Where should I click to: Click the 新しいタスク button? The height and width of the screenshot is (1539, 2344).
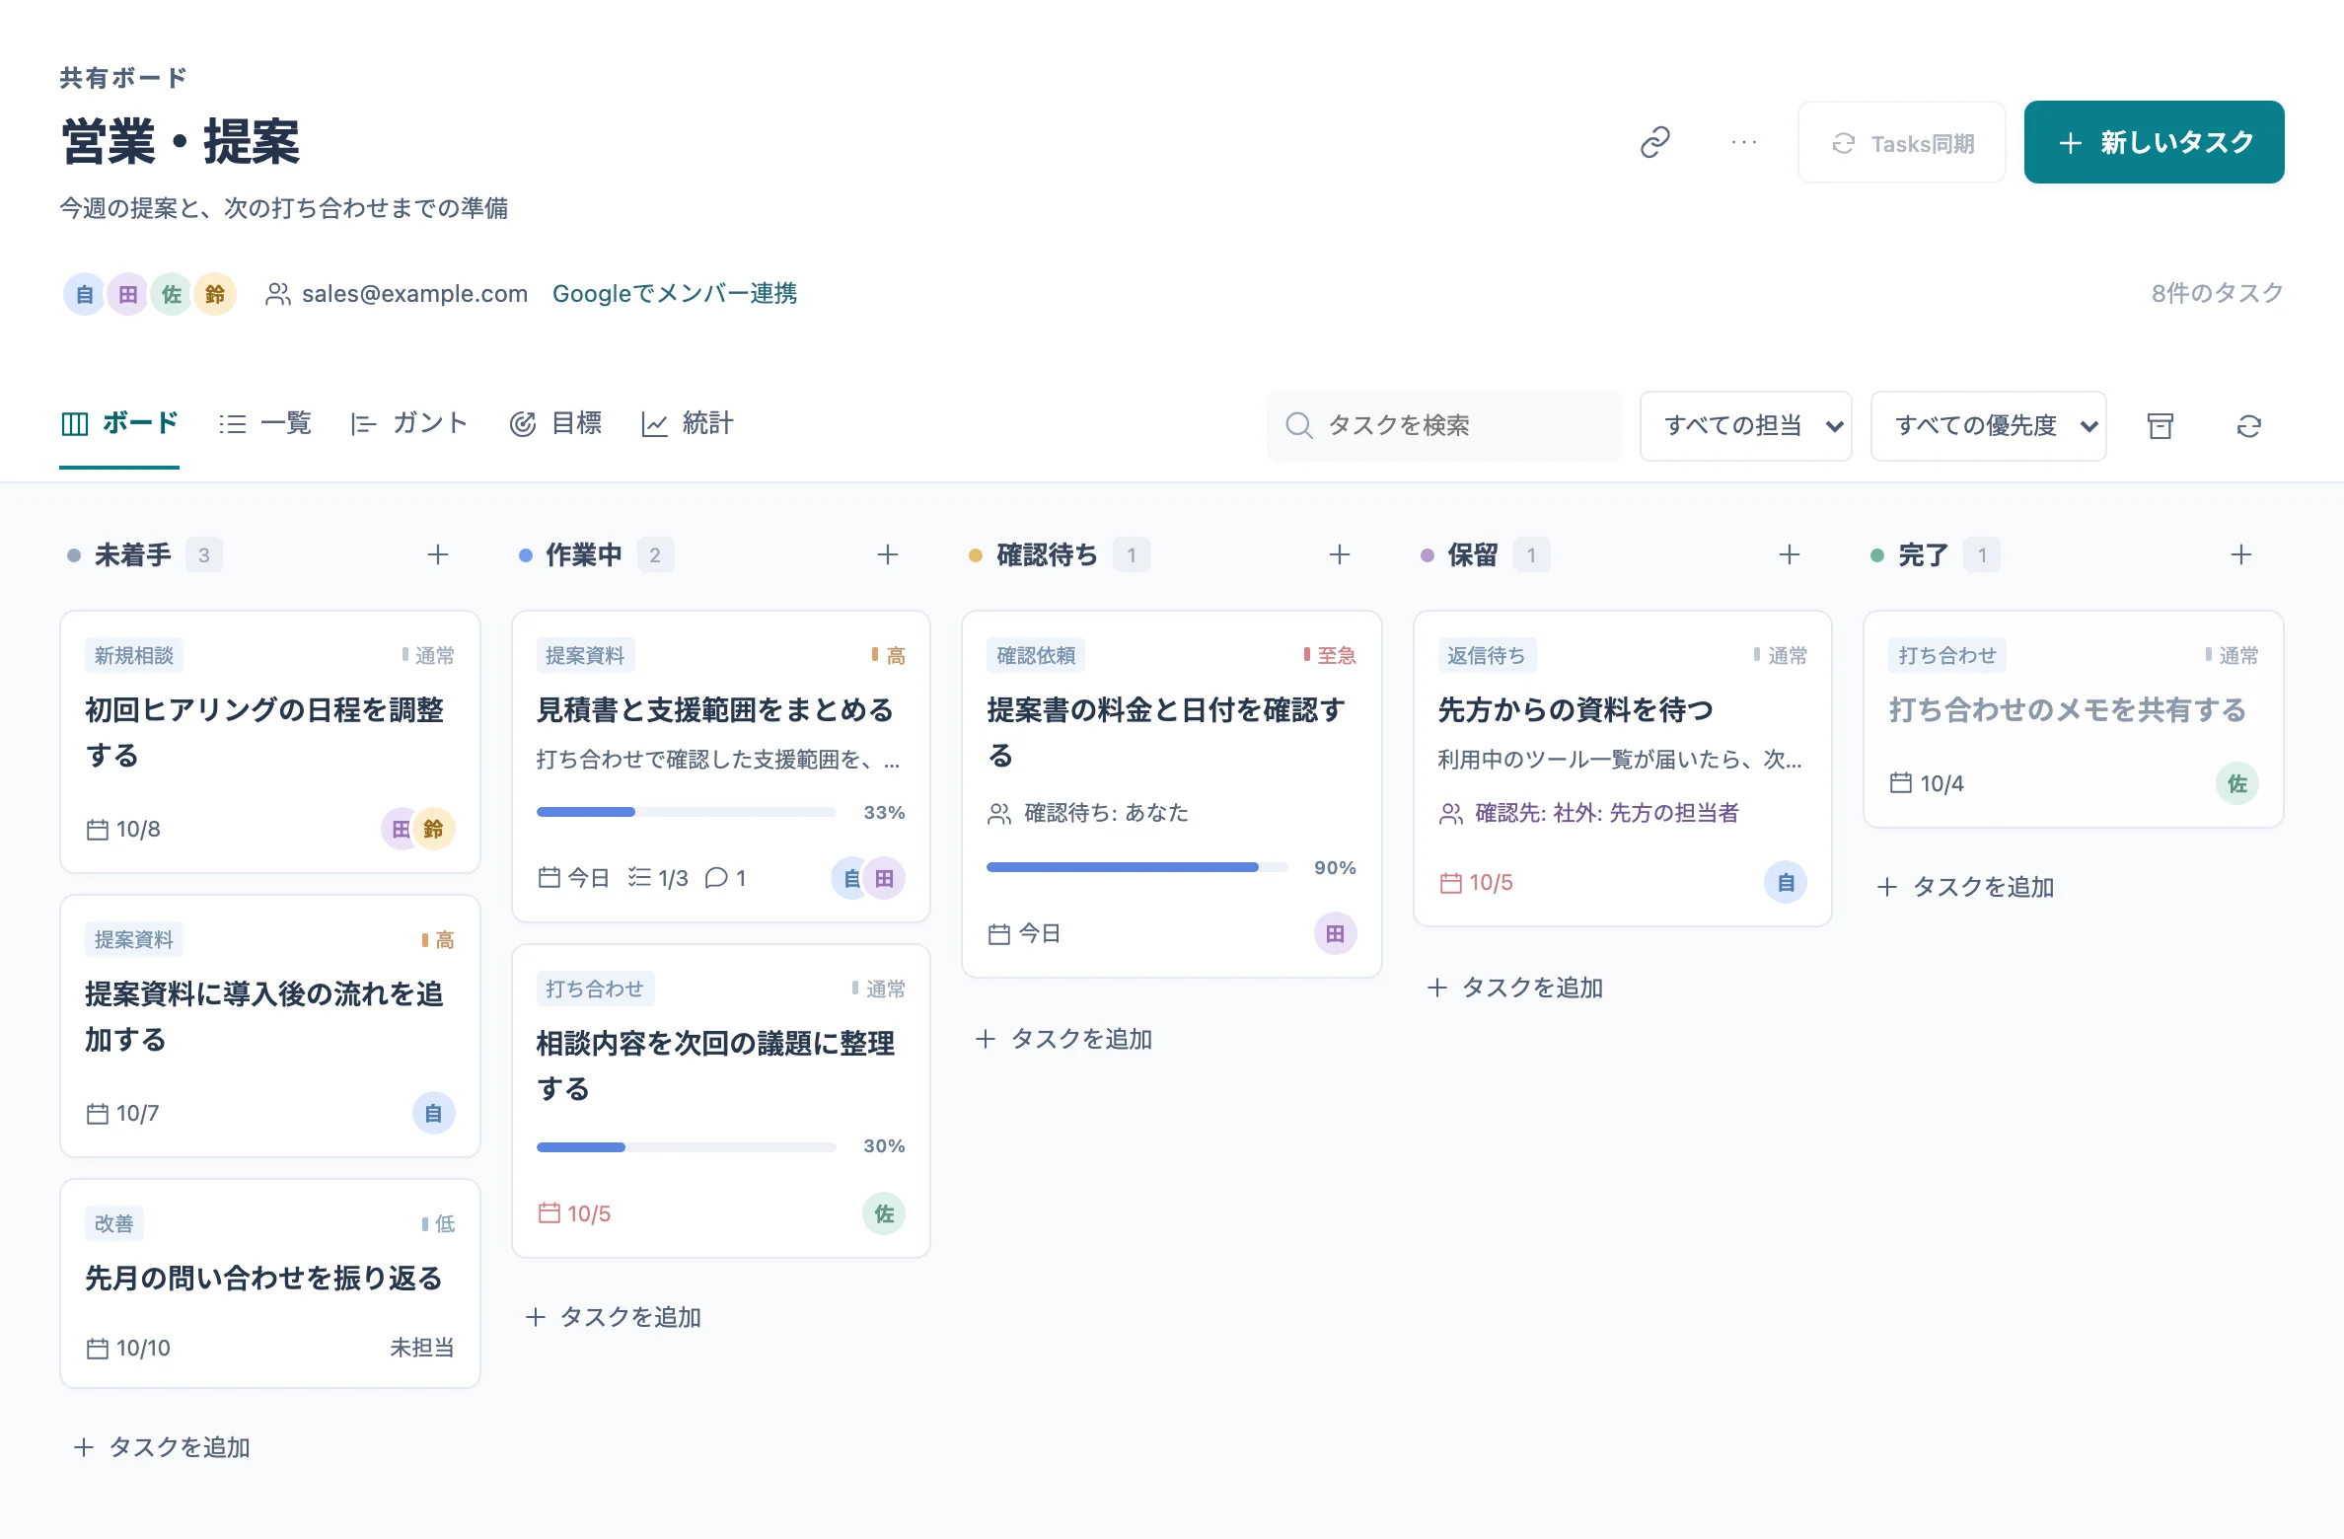pos(2154,142)
